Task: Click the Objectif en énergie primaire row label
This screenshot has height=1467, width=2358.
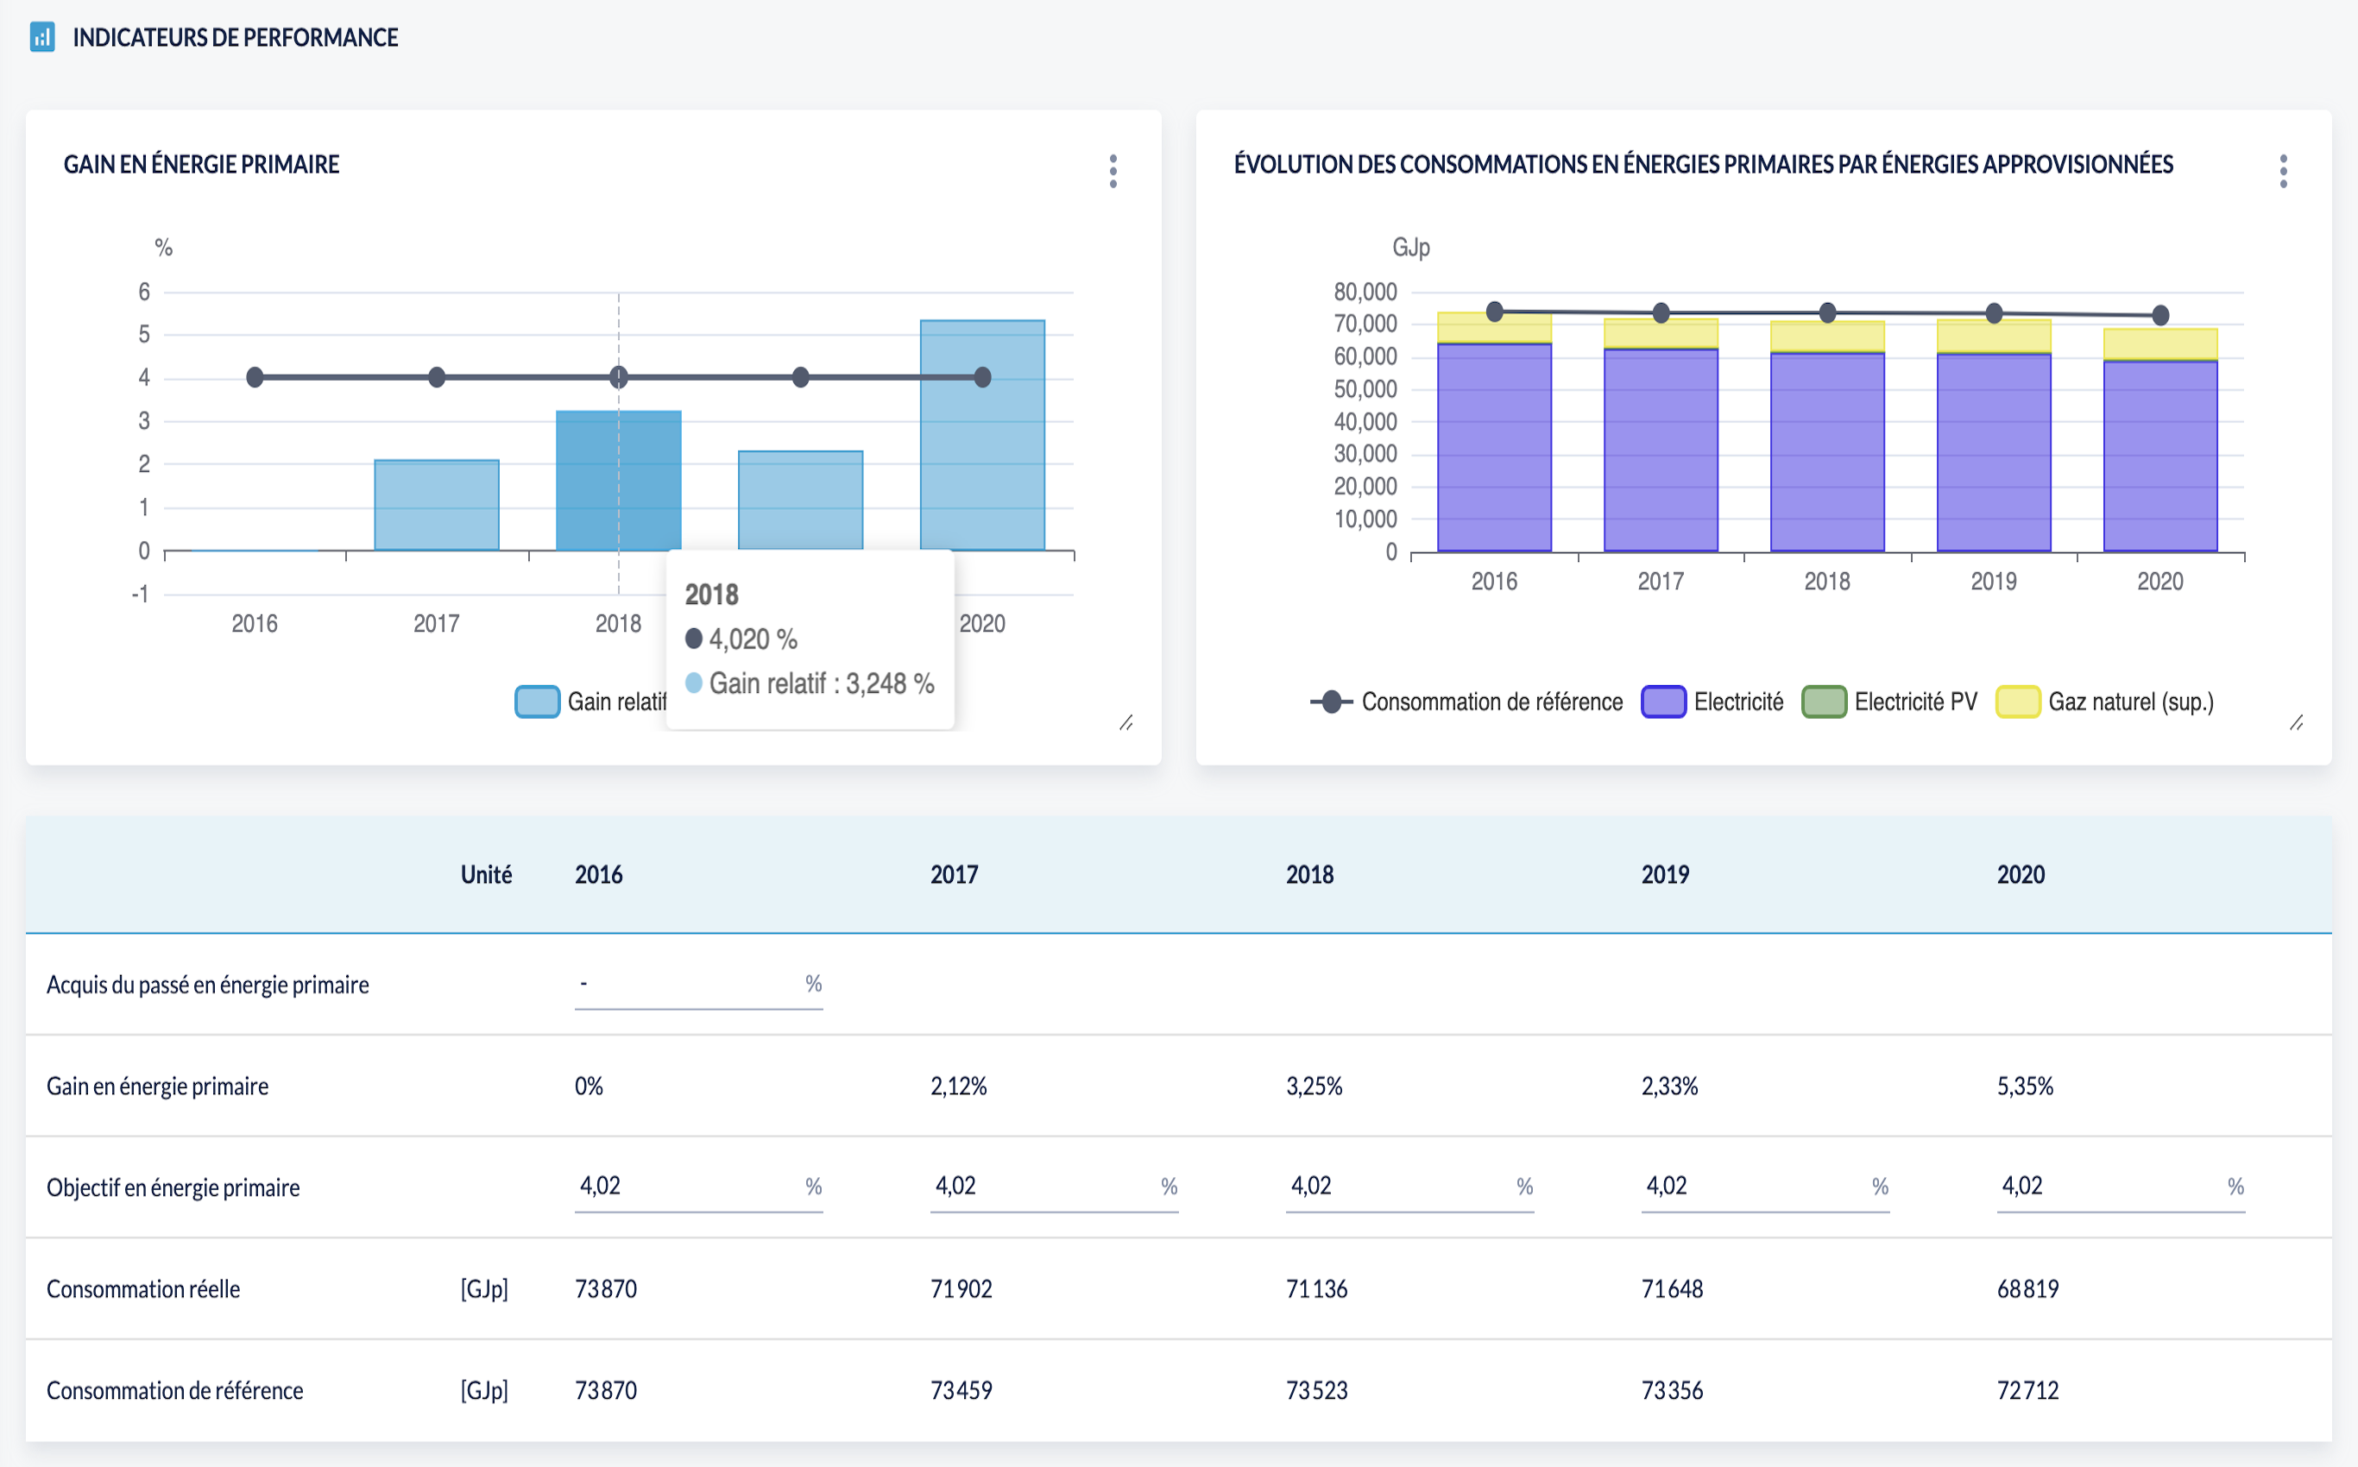Action: 173,1187
